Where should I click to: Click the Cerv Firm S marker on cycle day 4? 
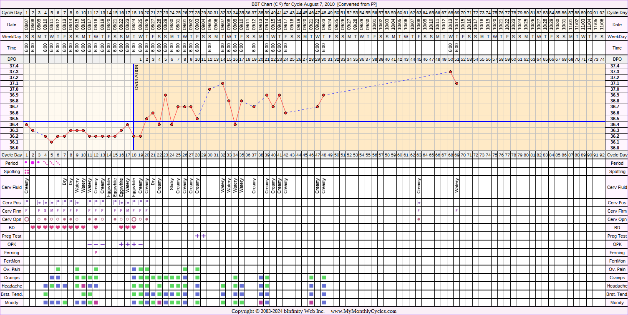point(45,211)
